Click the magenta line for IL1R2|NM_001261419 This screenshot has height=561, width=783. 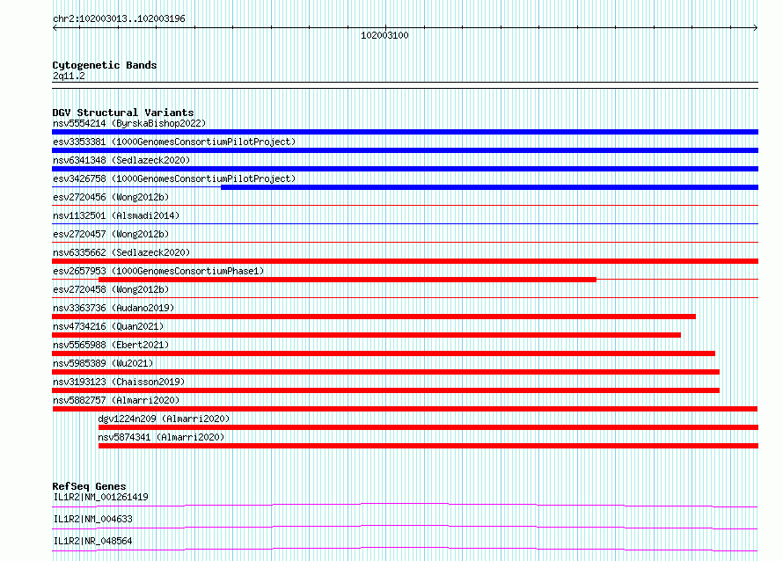pyautogui.click(x=405, y=505)
